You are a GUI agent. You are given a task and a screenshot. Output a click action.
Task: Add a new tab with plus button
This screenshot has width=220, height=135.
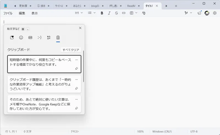pyautogui.click(x=176, y=6)
